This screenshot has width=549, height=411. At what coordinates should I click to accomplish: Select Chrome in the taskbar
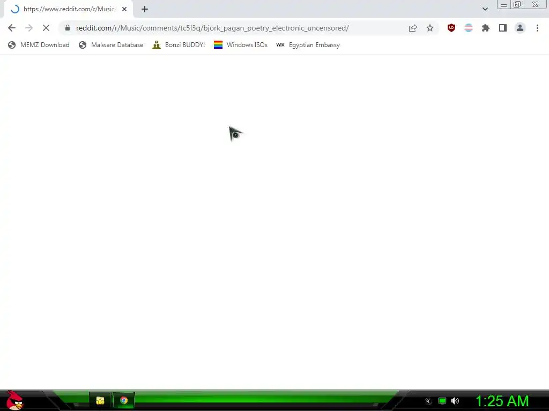pos(124,400)
